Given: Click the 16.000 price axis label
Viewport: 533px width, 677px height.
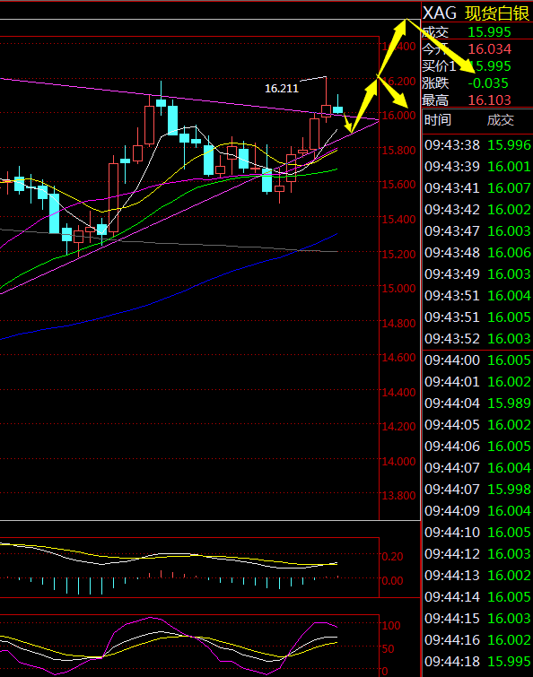Looking at the screenshot, I should tap(398, 116).
